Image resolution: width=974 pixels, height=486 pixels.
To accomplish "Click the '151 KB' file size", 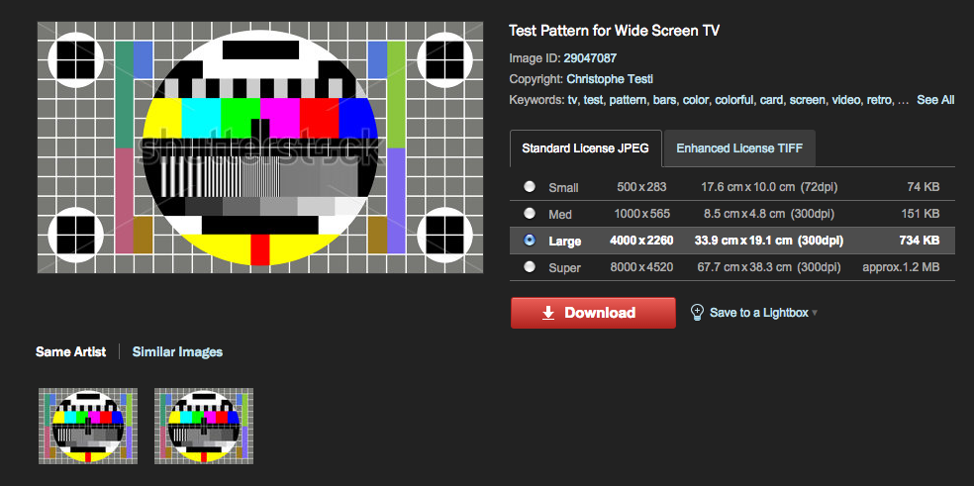I will click(x=920, y=214).
